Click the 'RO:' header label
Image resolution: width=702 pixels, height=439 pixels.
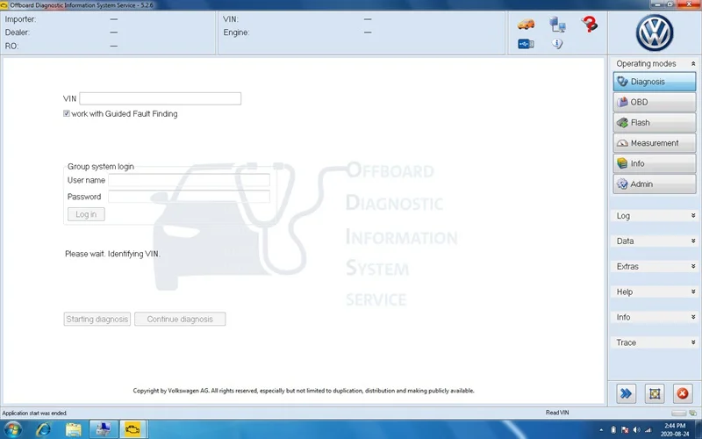(11, 47)
